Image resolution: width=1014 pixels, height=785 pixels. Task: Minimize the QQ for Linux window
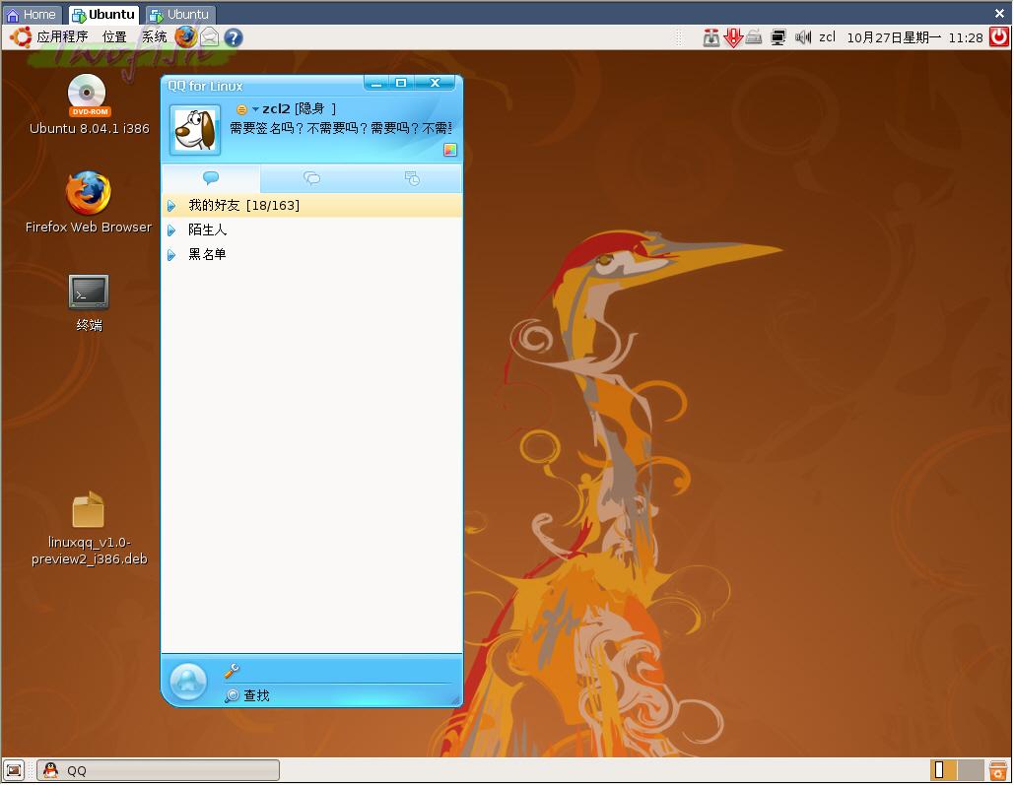point(376,83)
